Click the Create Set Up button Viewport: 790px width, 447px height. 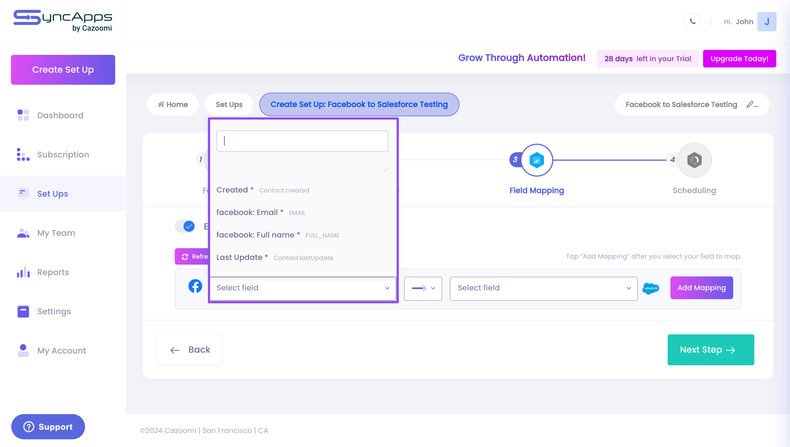tap(63, 70)
